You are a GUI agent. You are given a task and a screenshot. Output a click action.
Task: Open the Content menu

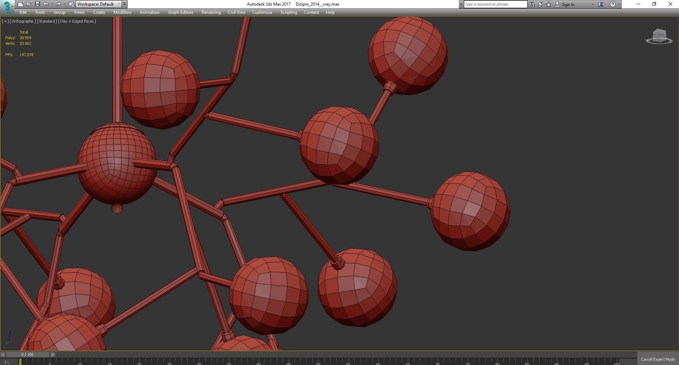311,12
